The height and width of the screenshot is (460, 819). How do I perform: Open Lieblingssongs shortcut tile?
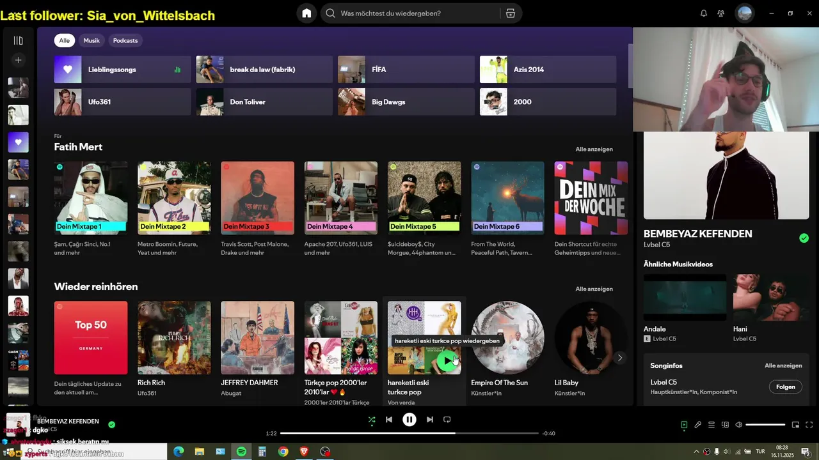click(x=123, y=70)
